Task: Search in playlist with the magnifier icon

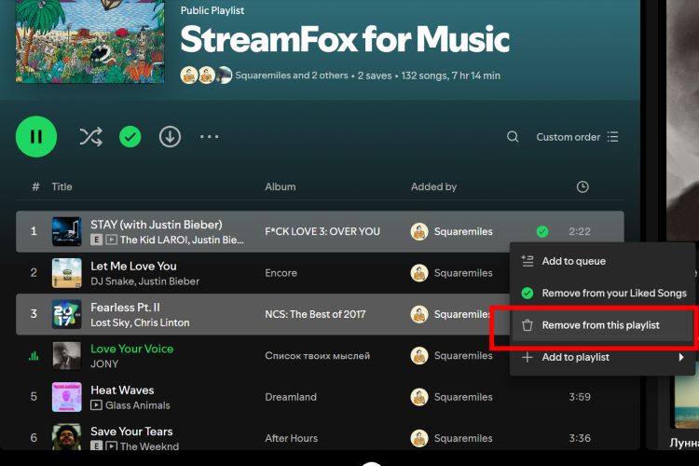Action: pos(513,137)
